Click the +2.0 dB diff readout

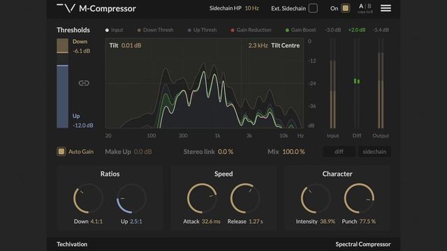click(357, 30)
